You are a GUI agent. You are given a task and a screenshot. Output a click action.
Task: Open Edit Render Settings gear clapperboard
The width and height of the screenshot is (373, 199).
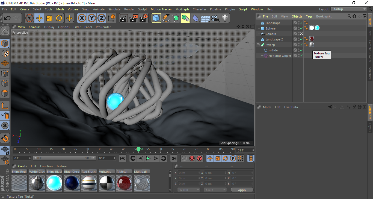pyautogui.click(x=144, y=18)
